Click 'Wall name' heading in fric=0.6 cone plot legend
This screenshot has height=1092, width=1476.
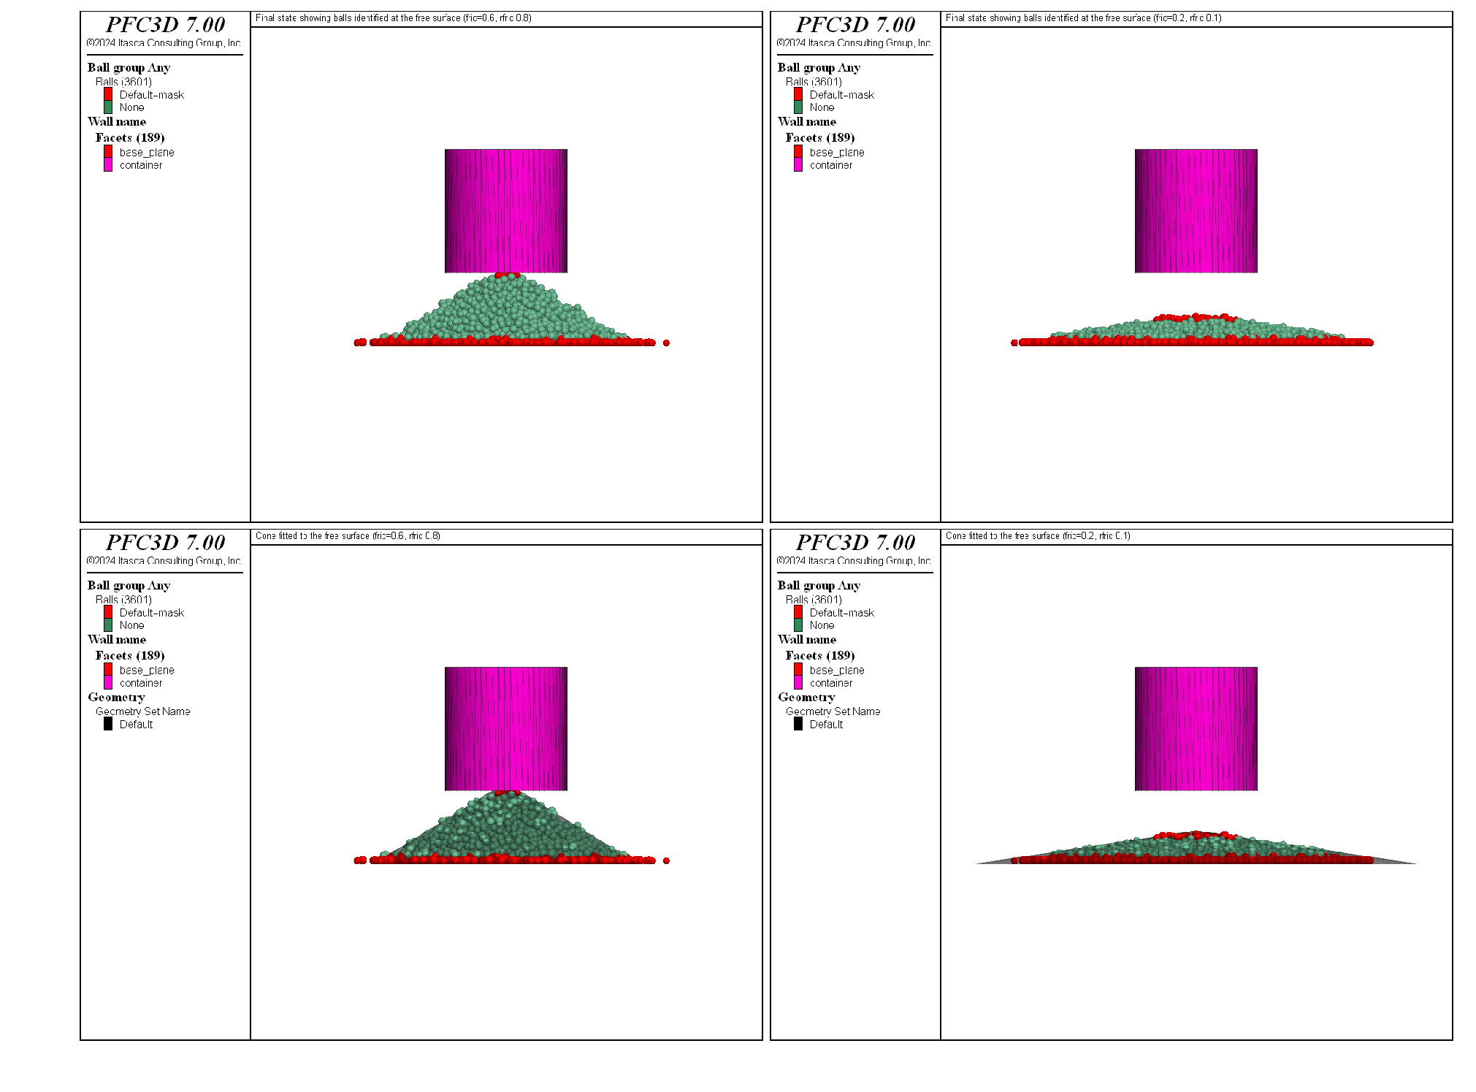point(117,640)
